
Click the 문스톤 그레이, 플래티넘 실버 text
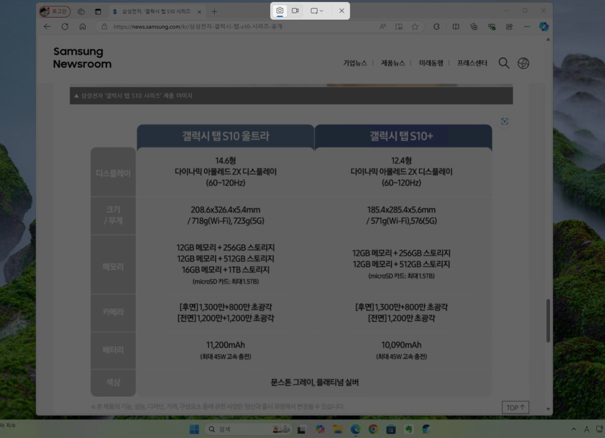tap(314, 382)
